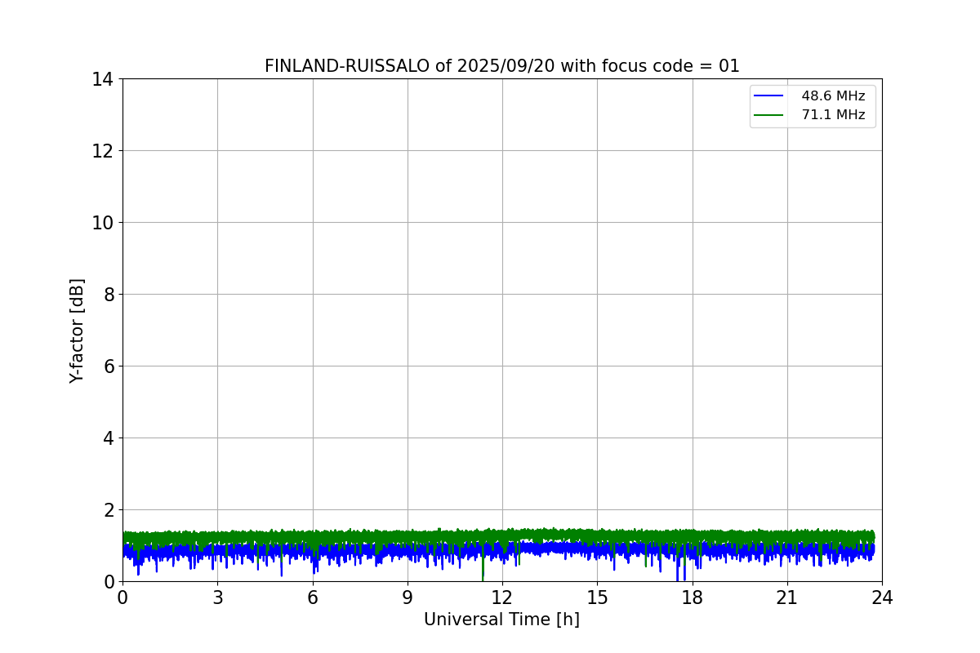Click the plot title FINLAND-RUISSALO of 2025/09/20

pyautogui.click(x=501, y=66)
